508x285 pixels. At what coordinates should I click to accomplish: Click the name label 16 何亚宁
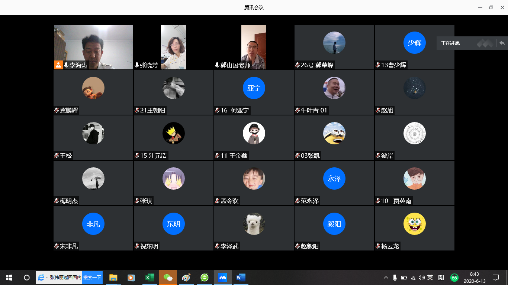235,110
